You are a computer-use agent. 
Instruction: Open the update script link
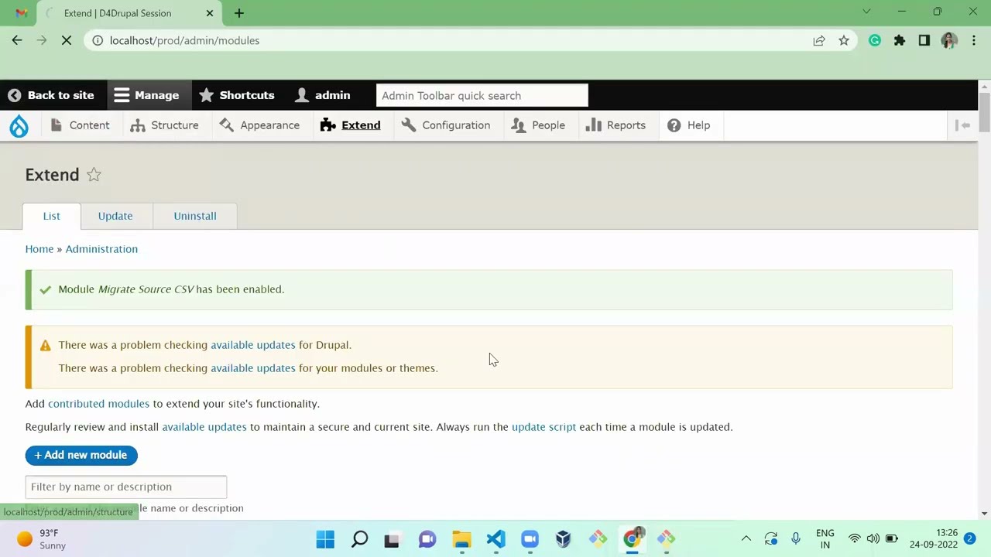(544, 427)
